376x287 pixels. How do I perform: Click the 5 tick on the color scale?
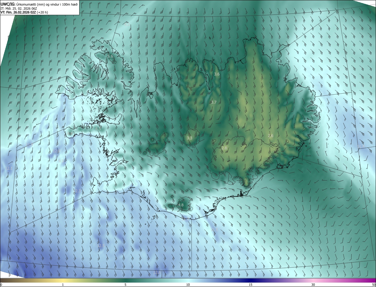coord(125,285)
